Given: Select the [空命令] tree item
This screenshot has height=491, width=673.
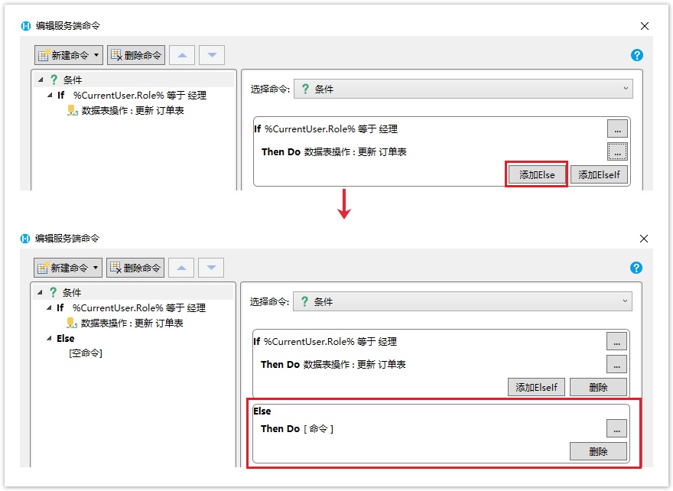Looking at the screenshot, I should click(x=86, y=353).
